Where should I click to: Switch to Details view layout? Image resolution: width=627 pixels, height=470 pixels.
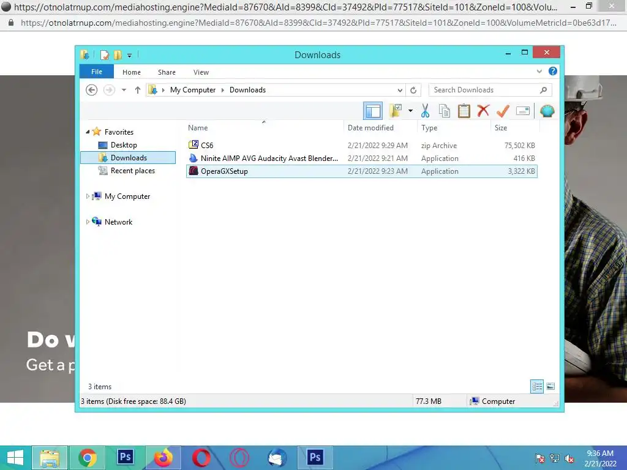point(537,387)
